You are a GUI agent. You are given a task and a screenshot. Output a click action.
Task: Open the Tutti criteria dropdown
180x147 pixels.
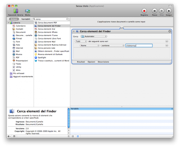81,41
